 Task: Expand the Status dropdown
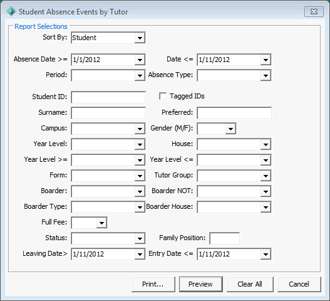140,239
